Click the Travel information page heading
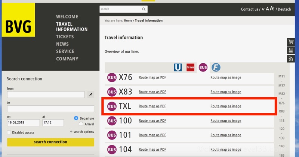299x157 pixels. 124,38
